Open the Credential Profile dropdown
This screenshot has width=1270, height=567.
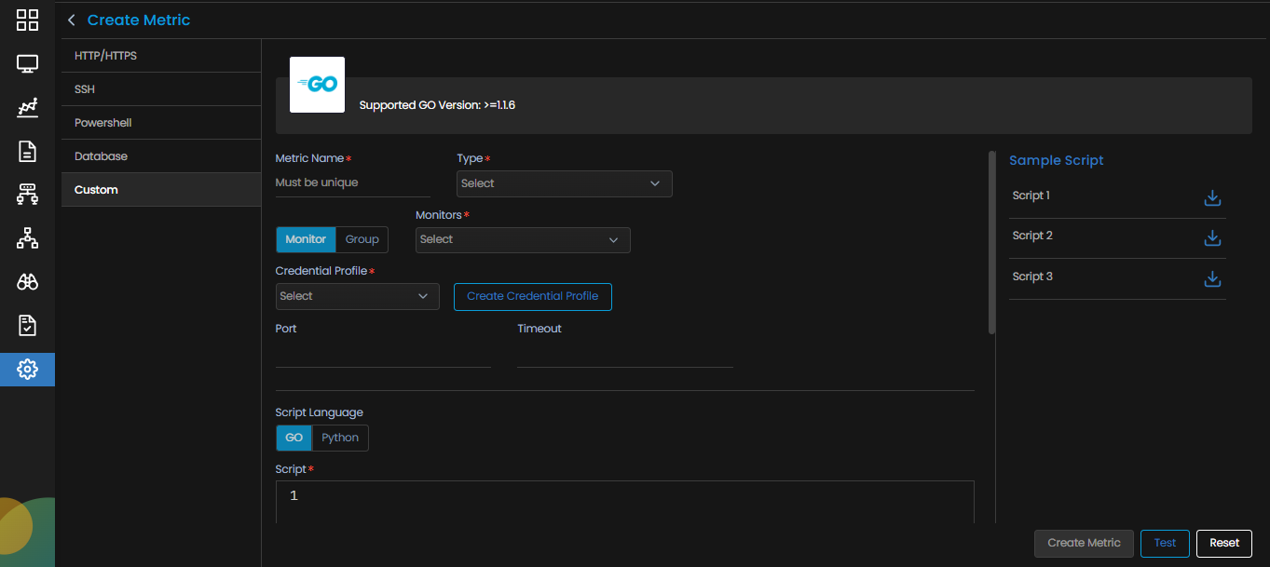coord(358,296)
